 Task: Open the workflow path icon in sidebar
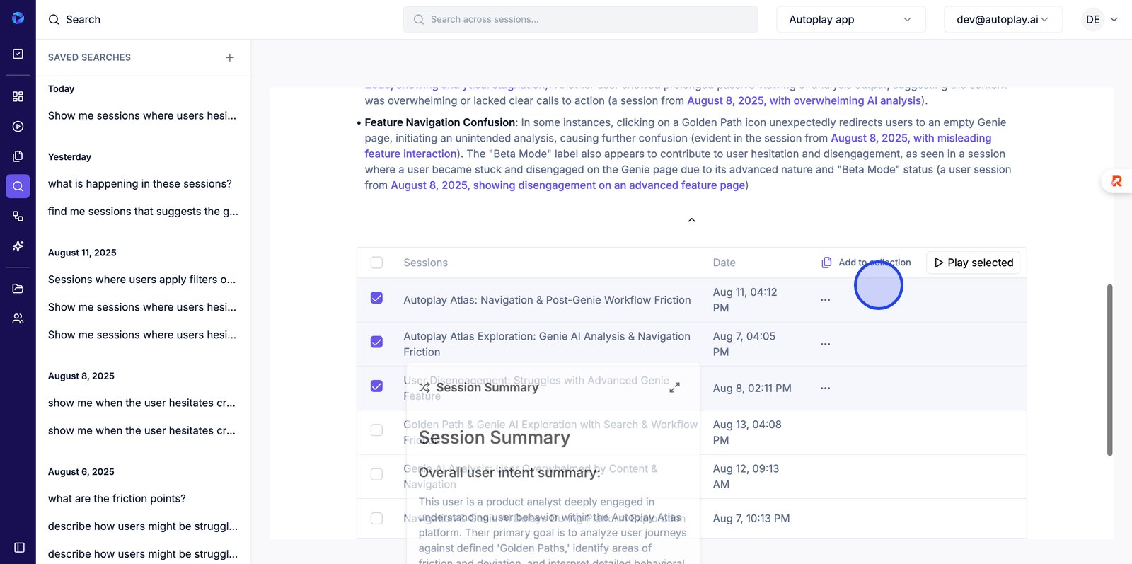[18, 217]
